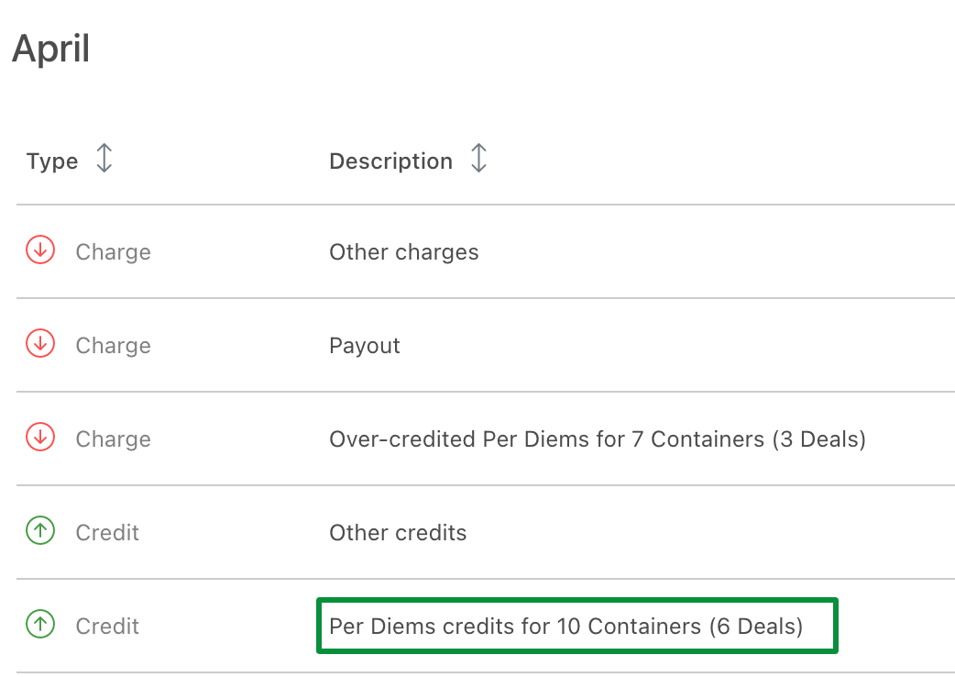Click 'Credit' label in Per Diems credits row

coord(107,627)
